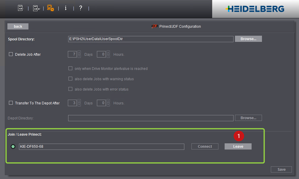299x179 pixels.
Task: Click the red number 1 marker
Action: pyautogui.click(x=239, y=136)
